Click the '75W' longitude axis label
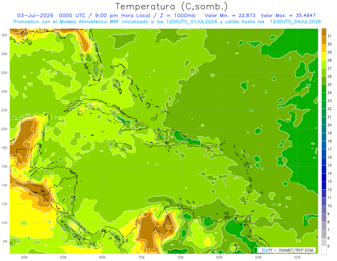Image resolution: width=337 pixels, height=261 pixels. pos(141,257)
